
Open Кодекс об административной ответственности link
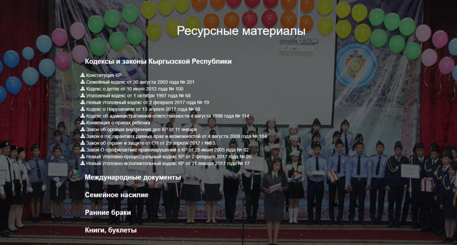168,116
